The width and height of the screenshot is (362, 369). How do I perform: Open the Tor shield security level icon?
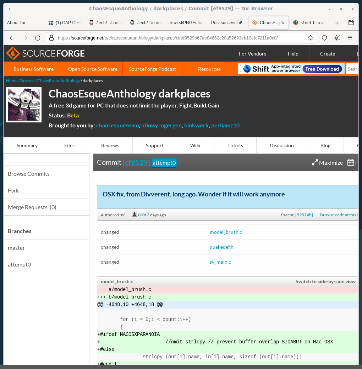click(324, 38)
